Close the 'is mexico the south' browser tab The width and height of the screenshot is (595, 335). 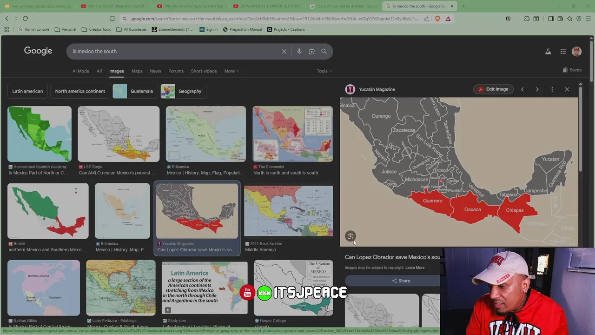pyautogui.click(x=452, y=6)
